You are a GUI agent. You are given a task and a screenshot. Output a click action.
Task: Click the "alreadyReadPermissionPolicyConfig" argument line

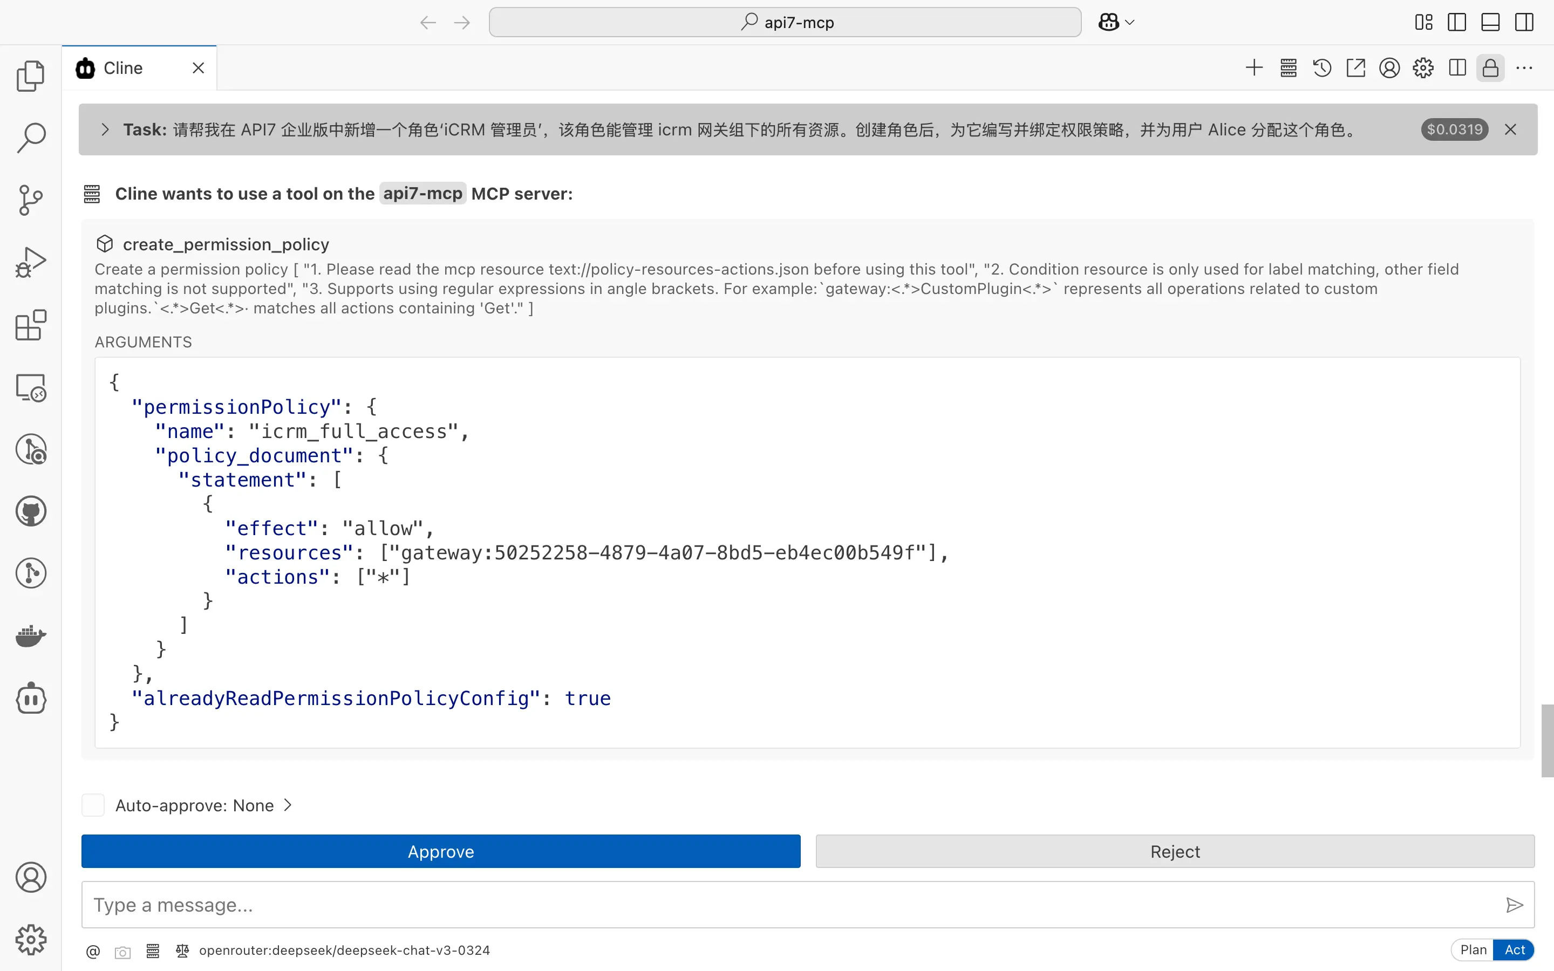(x=371, y=698)
